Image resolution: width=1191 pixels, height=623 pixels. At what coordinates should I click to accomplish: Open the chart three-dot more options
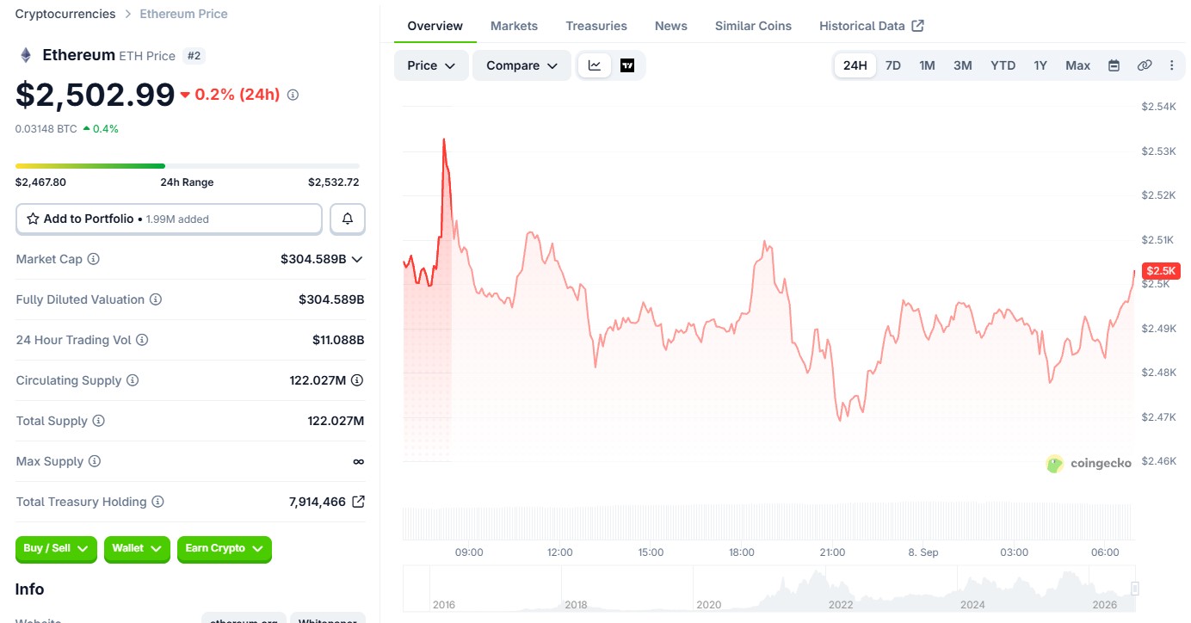click(x=1171, y=65)
